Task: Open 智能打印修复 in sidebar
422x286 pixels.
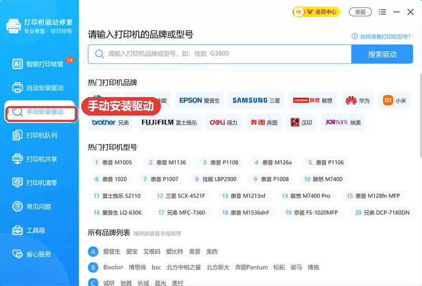Action: pos(39,64)
